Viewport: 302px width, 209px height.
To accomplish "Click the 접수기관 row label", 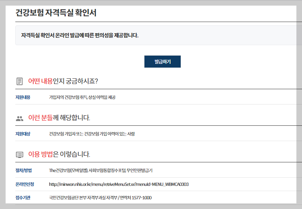I will [23, 198].
